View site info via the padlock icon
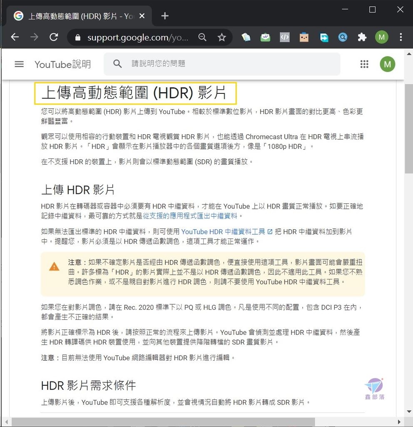413x427 pixels. (78, 37)
